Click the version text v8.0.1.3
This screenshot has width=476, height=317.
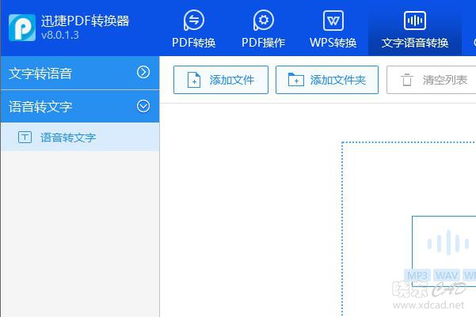[x=60, y=35]
